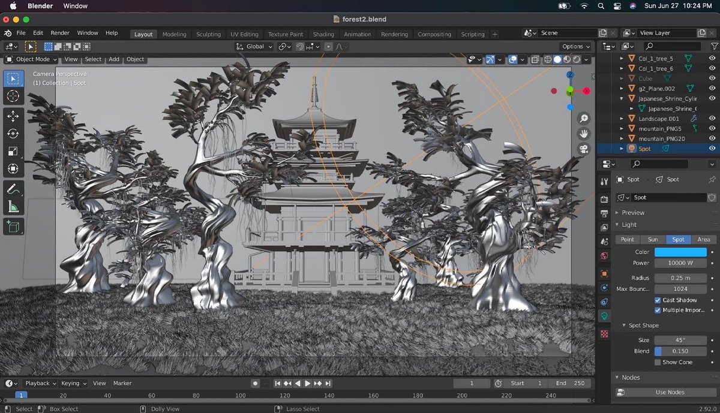Screen dimensions: 720x413
Task: Click the light Color swatch
Action: (680, 252)
